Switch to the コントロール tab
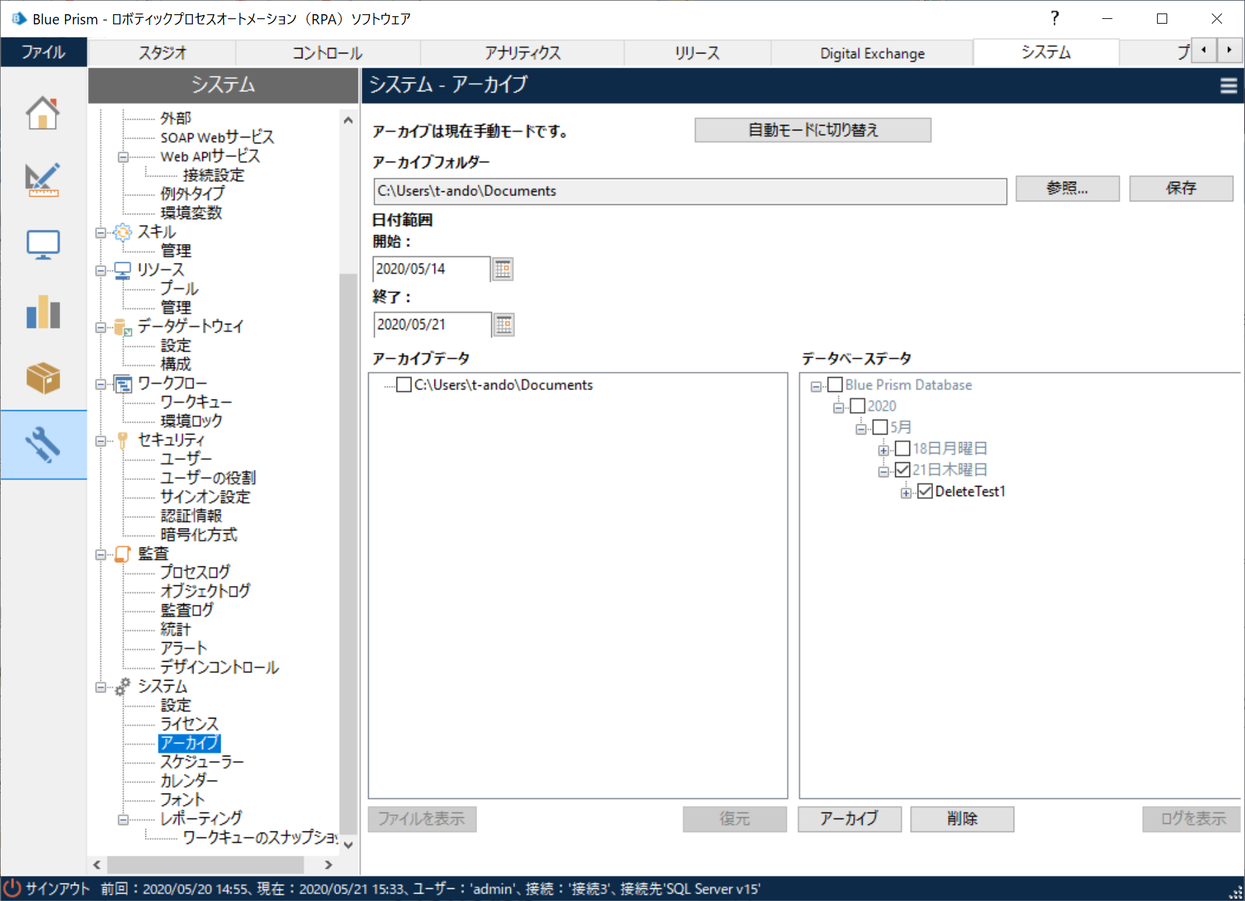Screen dimensions: 1245x901 click(327, 52)
